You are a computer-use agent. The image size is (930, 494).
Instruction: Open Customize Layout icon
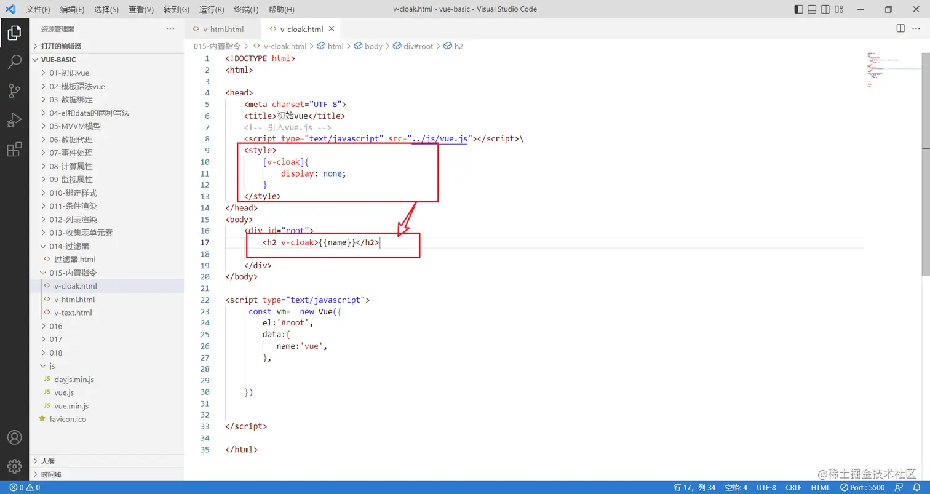tap(840, 9)
